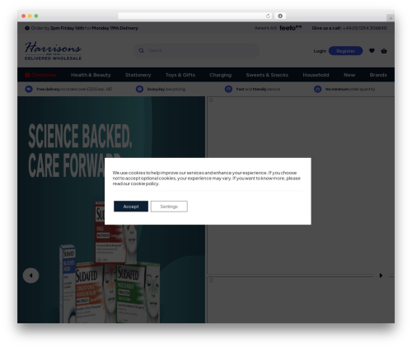Click the free delivery truck icon
Image resolution: width=412 pixels, height=348 pixels.
pos(29,89)
